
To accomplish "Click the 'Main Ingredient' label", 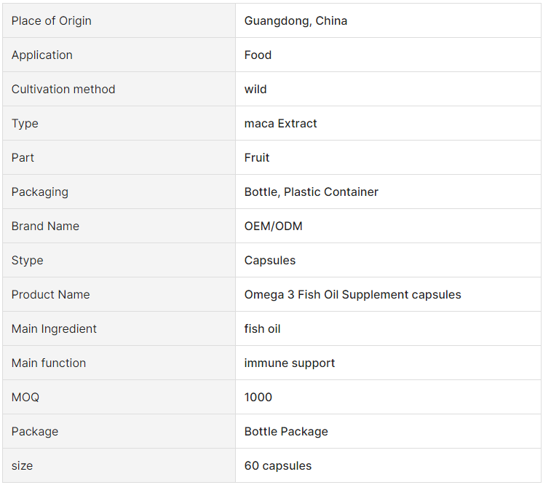I will 54,328.
